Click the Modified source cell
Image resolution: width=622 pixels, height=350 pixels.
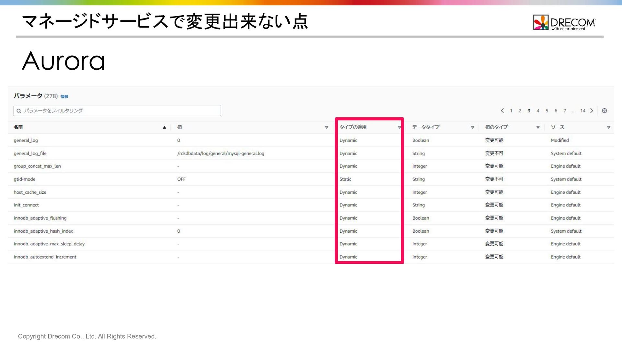560,140
